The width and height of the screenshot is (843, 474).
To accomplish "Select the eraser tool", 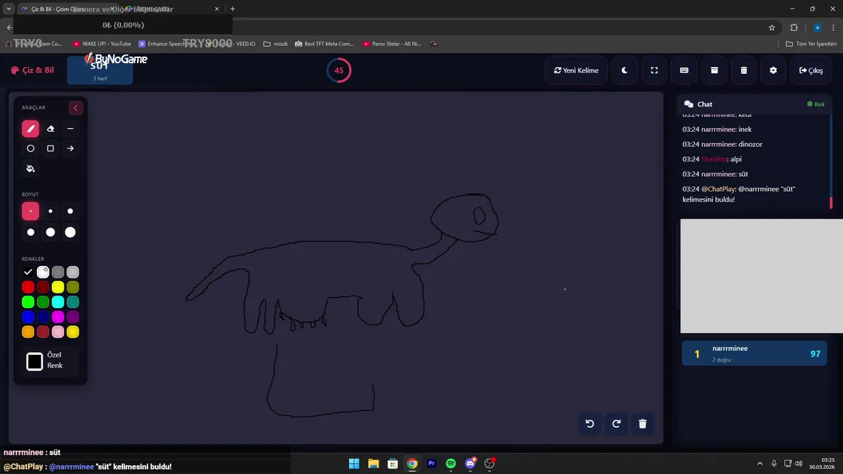I will [50, 129].
